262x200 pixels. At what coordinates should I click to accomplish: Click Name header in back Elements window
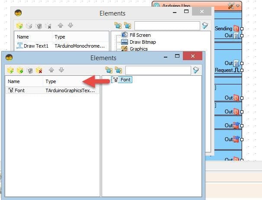[23, 37]
